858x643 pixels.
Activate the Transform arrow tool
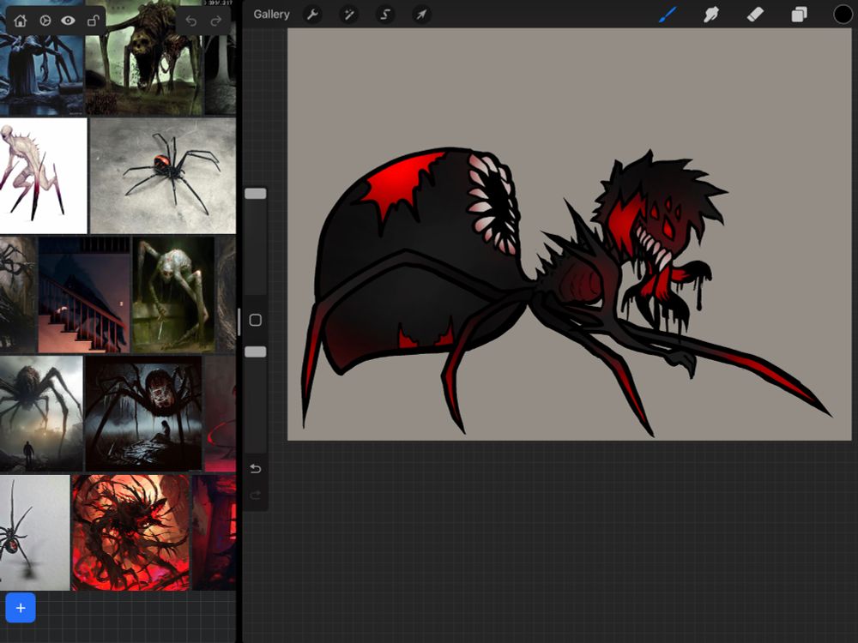pyautogui.click(x=421, y=15)
